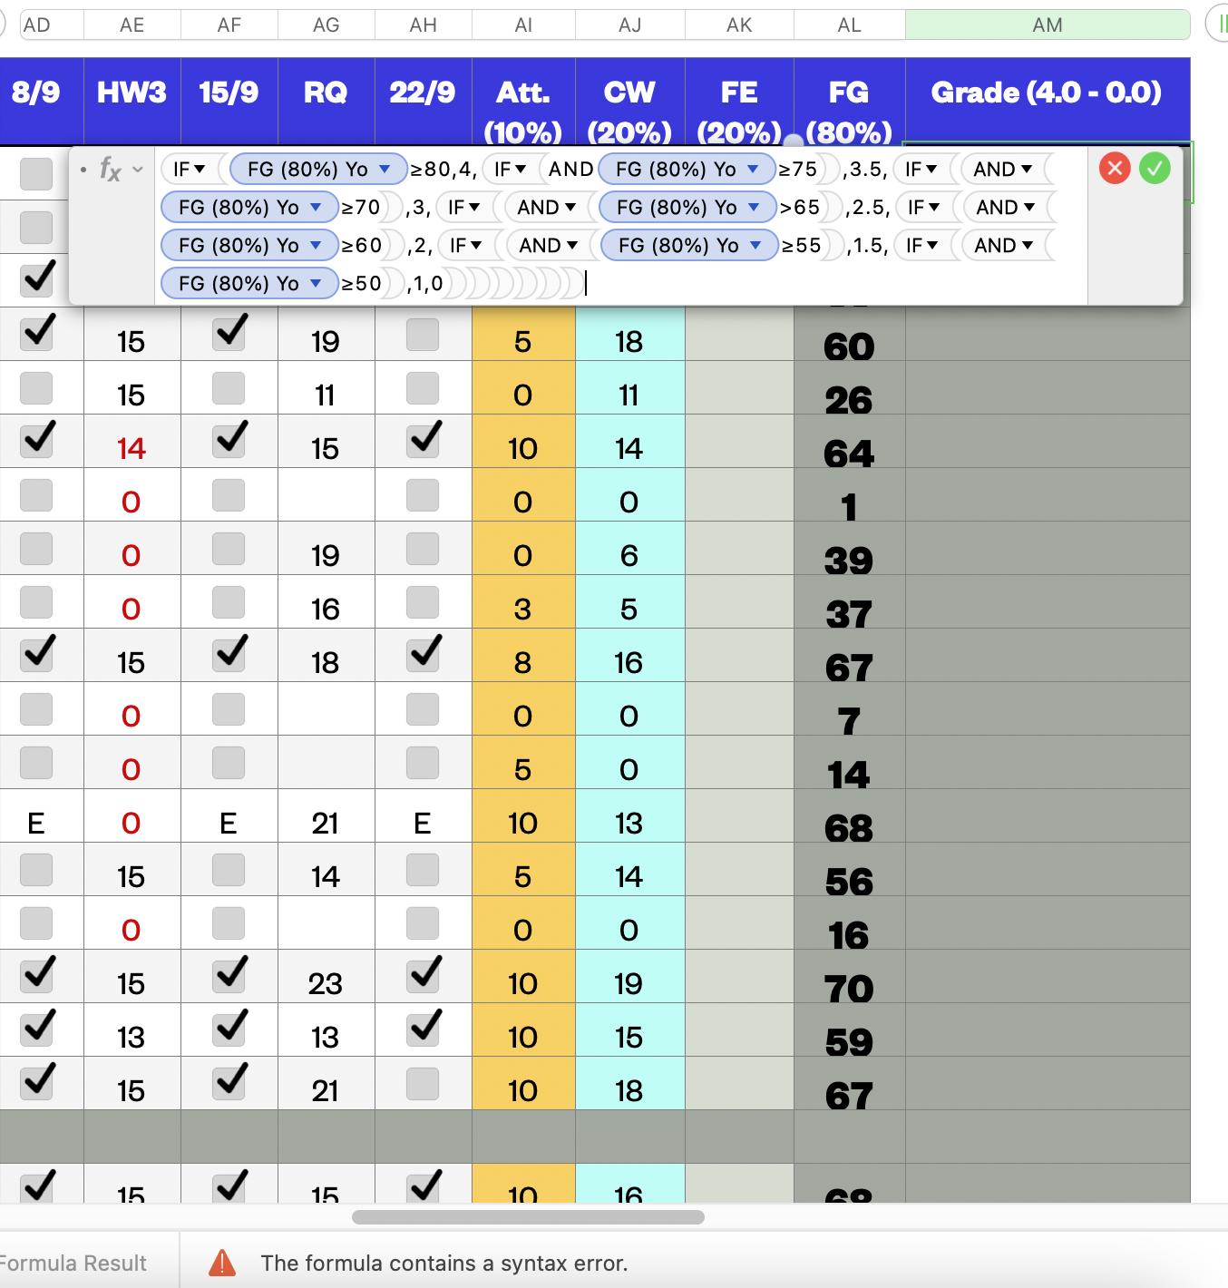Image resolution: width=1228 pixels, height=1288 pixels.
Task: Click the '22/9' header cell
Action: tap(424, 101)
